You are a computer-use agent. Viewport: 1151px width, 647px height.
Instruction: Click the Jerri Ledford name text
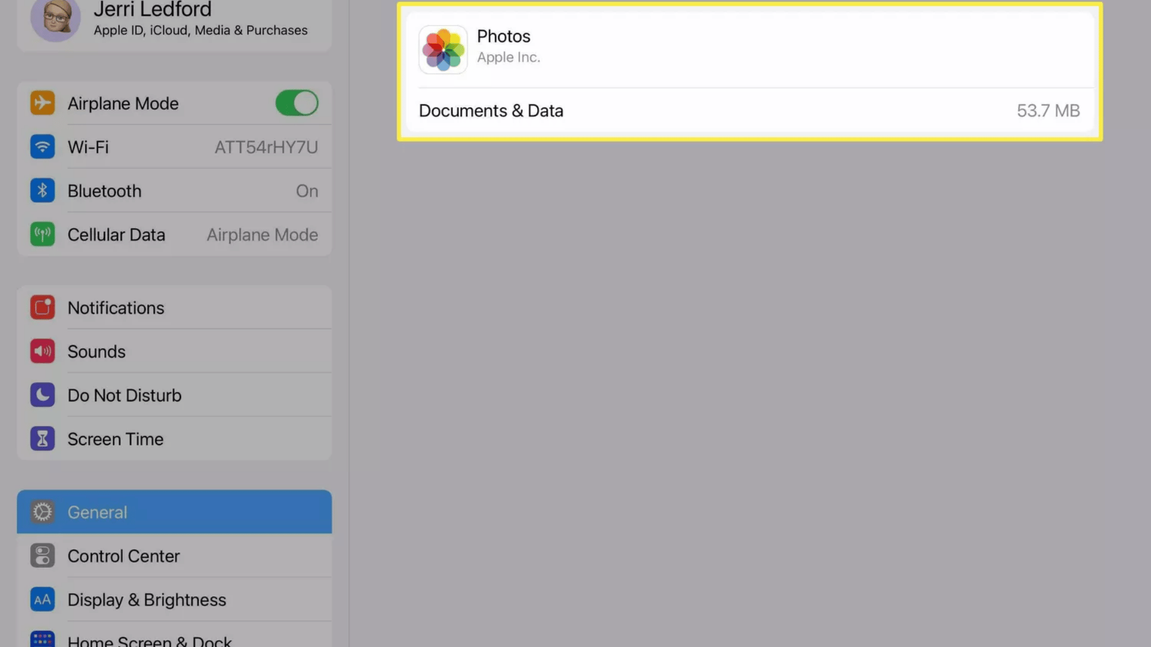pos(152,9)
